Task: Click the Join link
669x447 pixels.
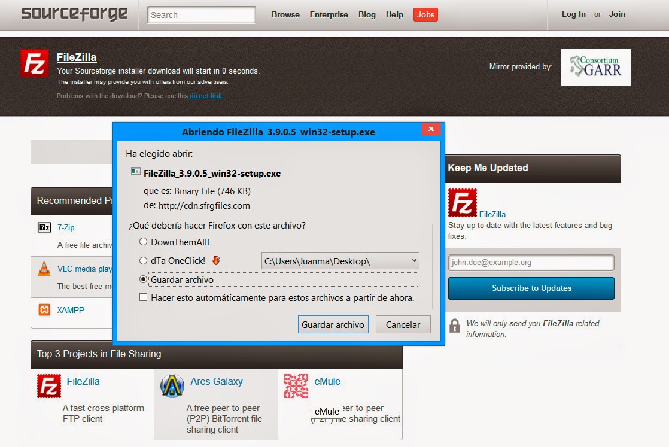Action: tap(617, 14)
